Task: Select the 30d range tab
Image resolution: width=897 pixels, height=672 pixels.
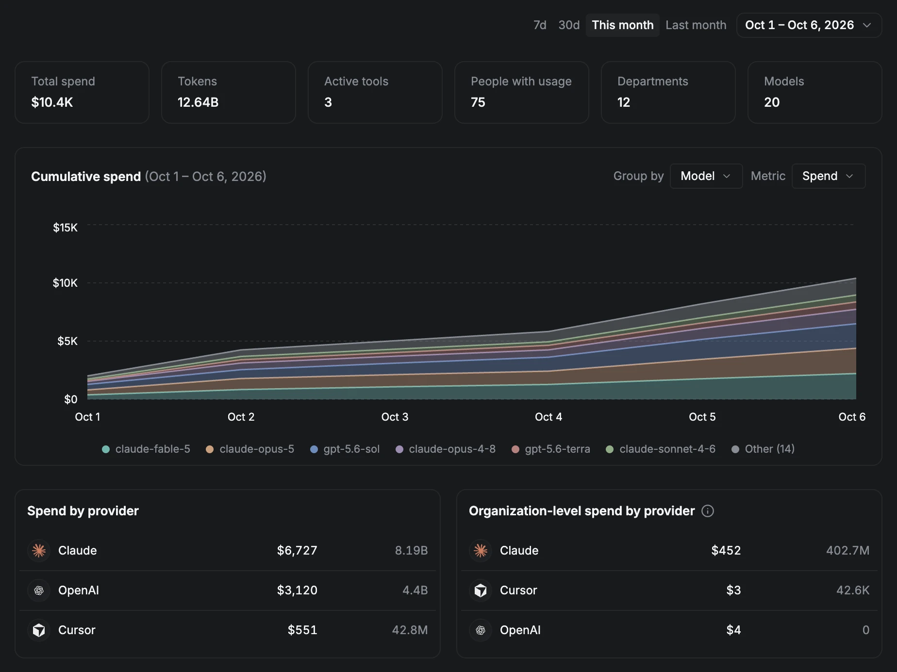Action: [569, 25]
